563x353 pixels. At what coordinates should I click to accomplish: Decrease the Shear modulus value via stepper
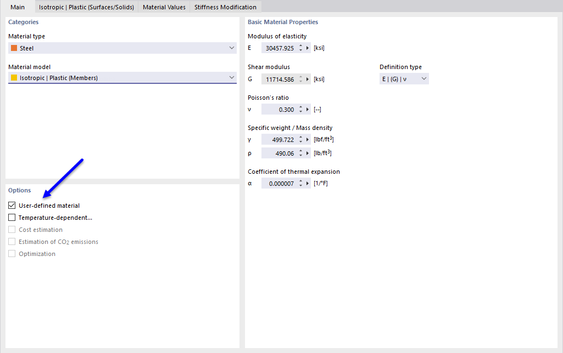300,81
